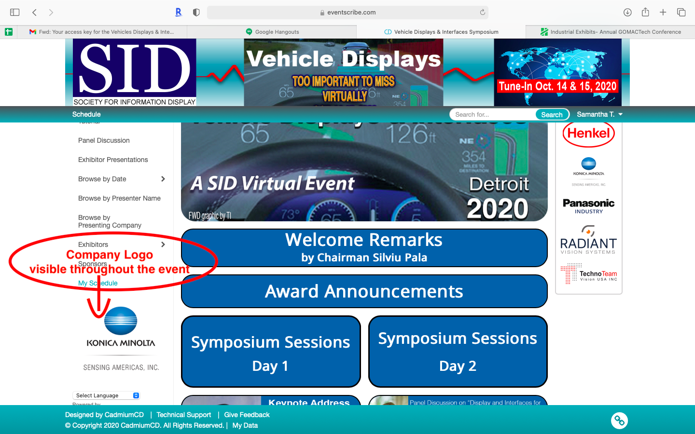Click into the Search for... field
695x434 pixels.
pyautogui.click(x=492, y=114)
